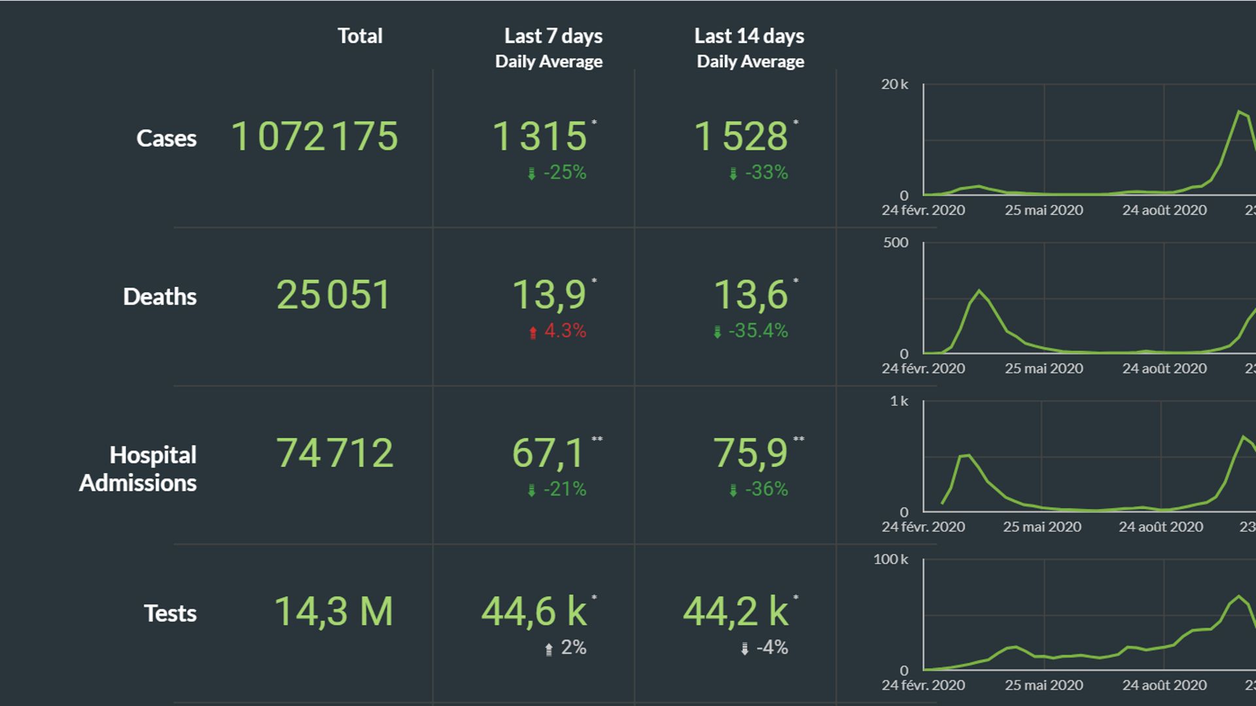Select the total tests value 14,3 M
Image resolution: width=1256 pixels, height=706 pixels.
pos(334,612)
